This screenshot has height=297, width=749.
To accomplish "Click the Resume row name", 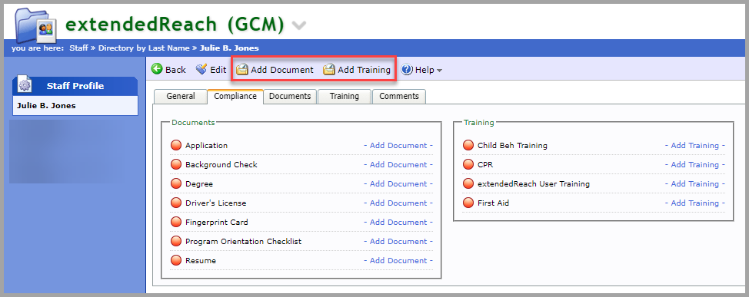I will pyautogui.click(x=201, y=260).
